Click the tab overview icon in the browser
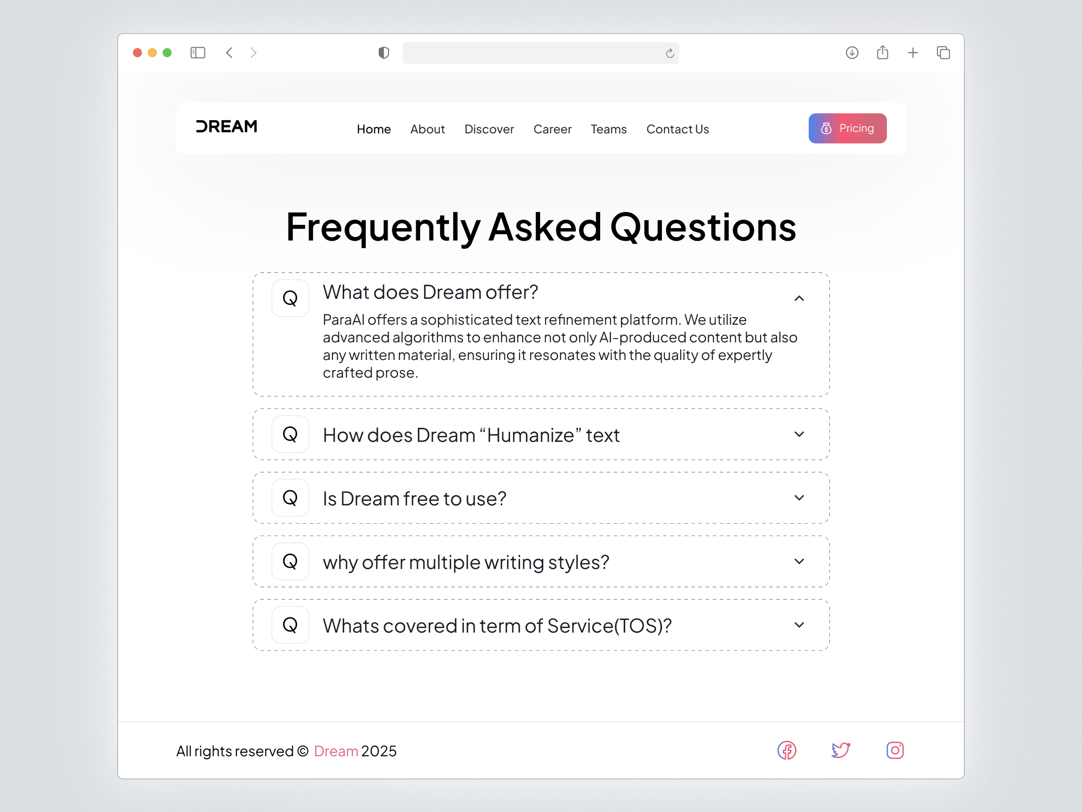Screen dimensions: 1082x812 [x=943, y=52]
